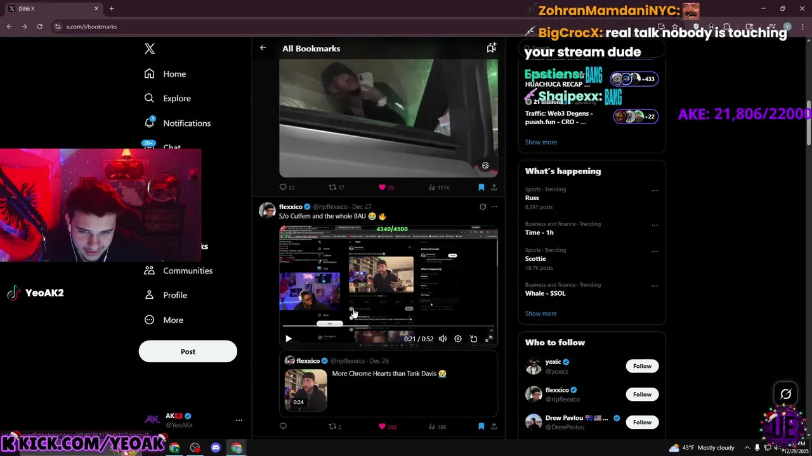This screenshot has width=812, height=456.
Task: Open the weather widget 43°F Mostly cloudy
Action: click(702, 448)
